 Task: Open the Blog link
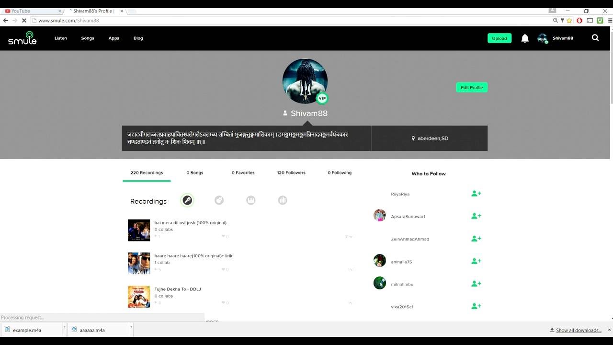pos(138,38)
